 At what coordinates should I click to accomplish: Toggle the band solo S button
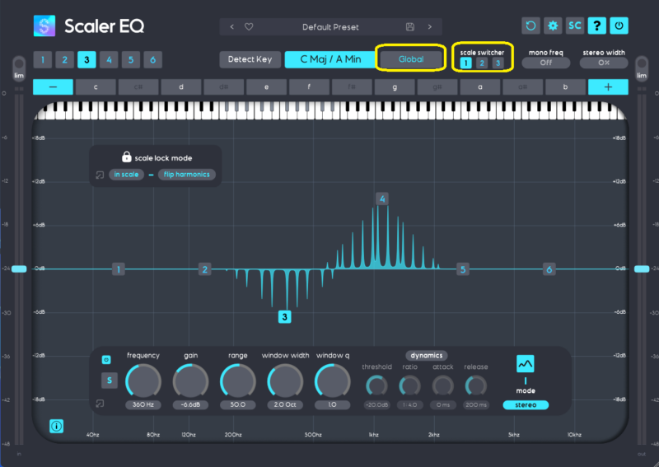(x=108, y=381)
